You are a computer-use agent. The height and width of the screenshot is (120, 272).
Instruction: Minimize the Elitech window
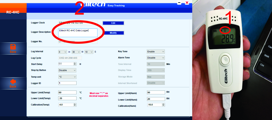point(179,3)
